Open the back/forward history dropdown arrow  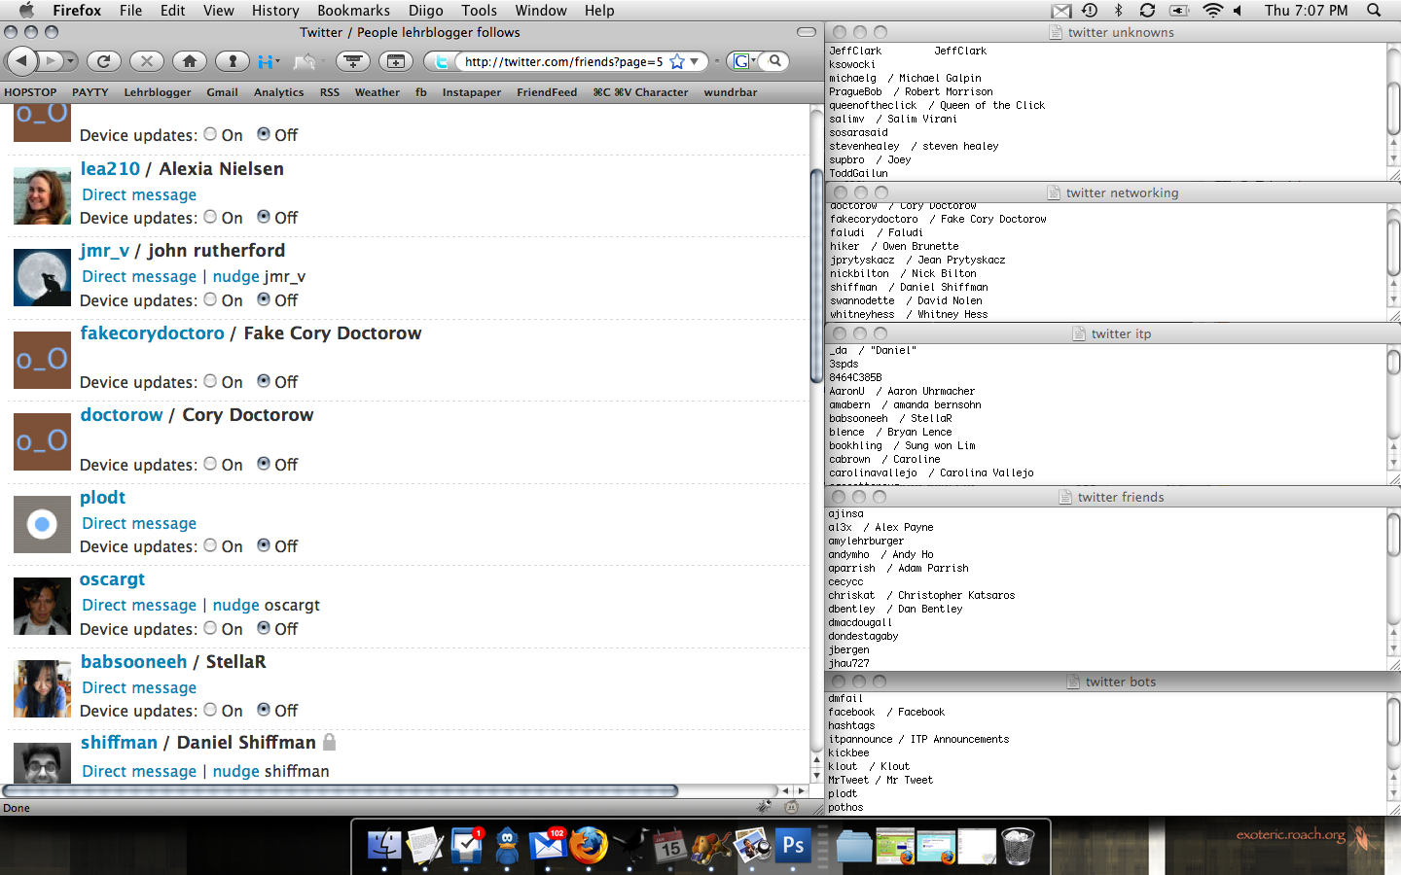tap(70, 61)
